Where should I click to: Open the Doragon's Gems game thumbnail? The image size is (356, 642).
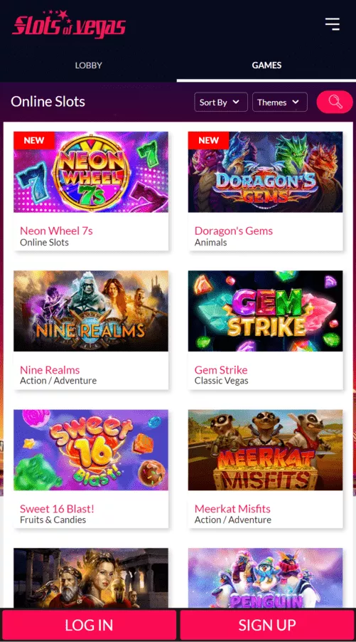265,172
